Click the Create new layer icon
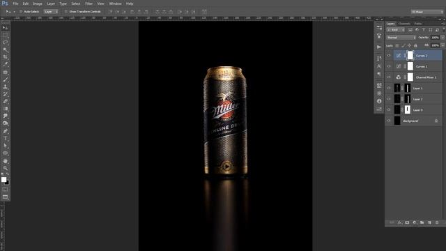446x251 pixels. tap(429, 222)
